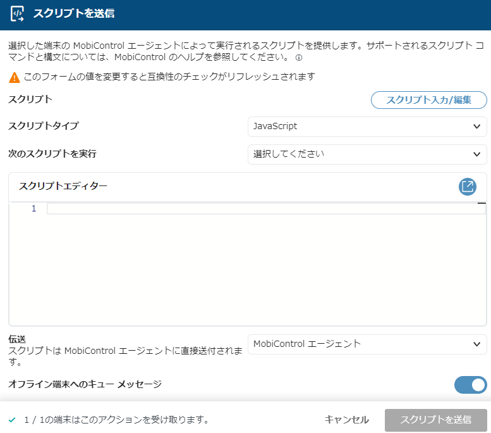Toggle オフライン端末へのキュー メッセージ switch

tap(470, 385)
